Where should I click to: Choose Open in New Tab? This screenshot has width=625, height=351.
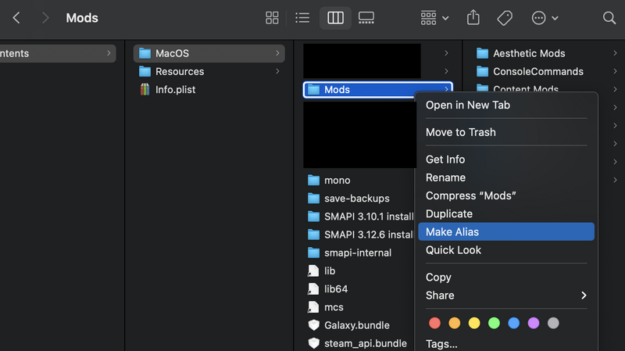(506, 105)
